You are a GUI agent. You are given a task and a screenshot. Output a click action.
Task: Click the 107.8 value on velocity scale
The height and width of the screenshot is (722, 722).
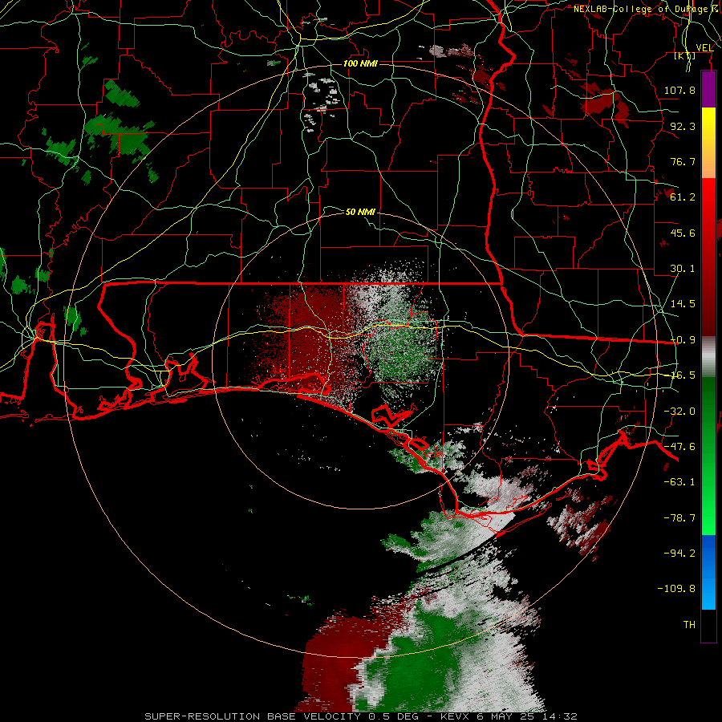click(x=679, y=90)
